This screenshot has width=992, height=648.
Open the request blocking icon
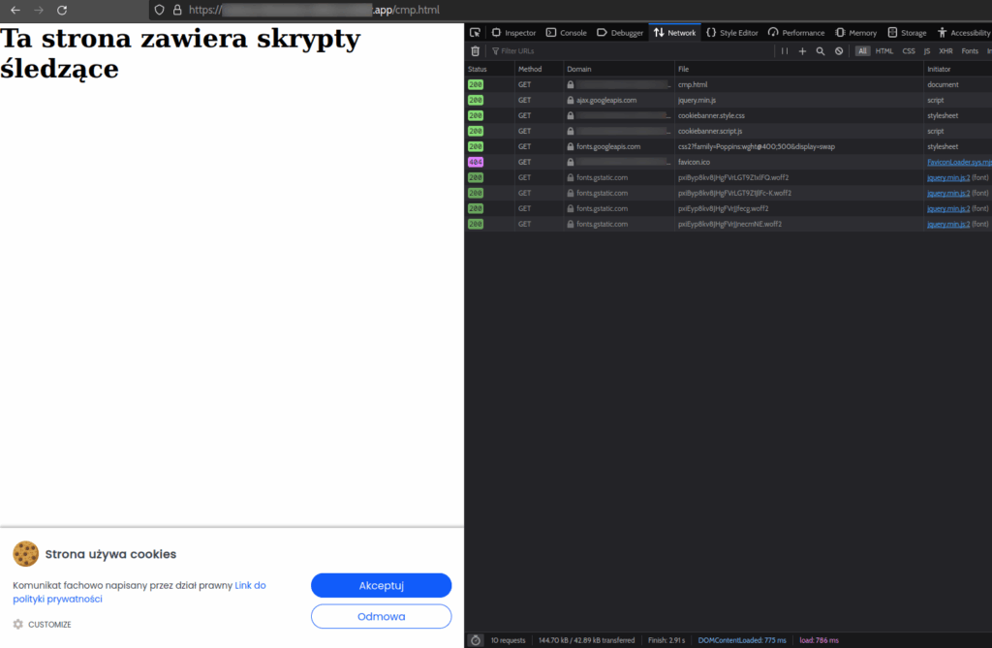(839, 51)
